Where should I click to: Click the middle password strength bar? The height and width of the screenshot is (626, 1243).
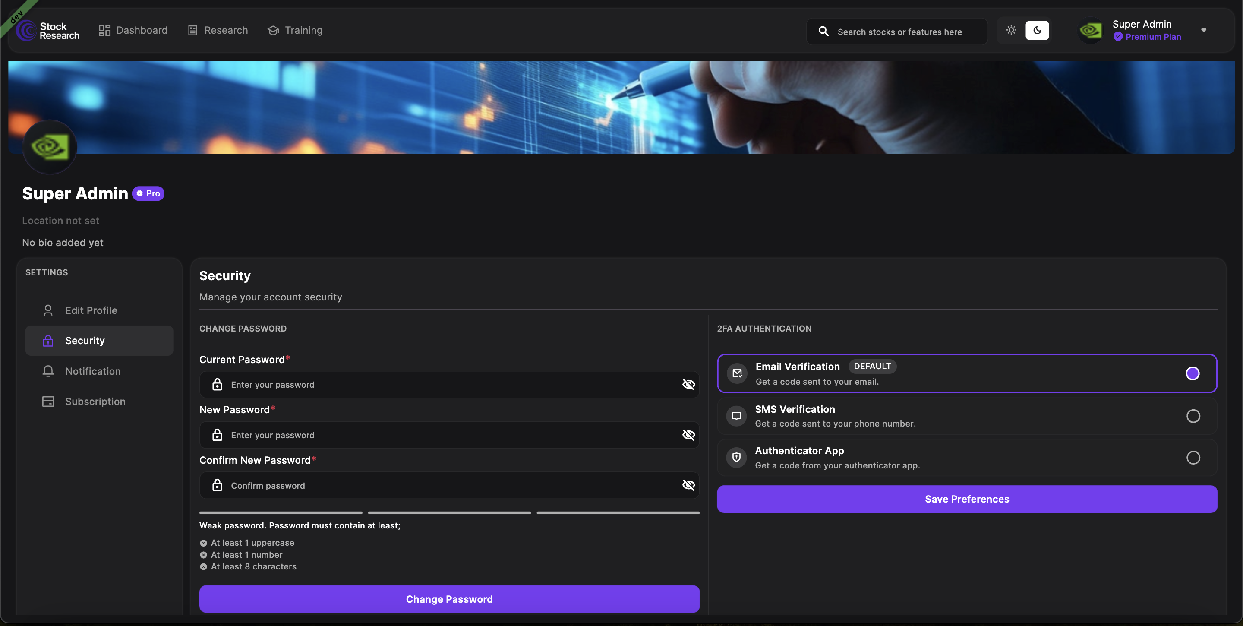point(449,512)
